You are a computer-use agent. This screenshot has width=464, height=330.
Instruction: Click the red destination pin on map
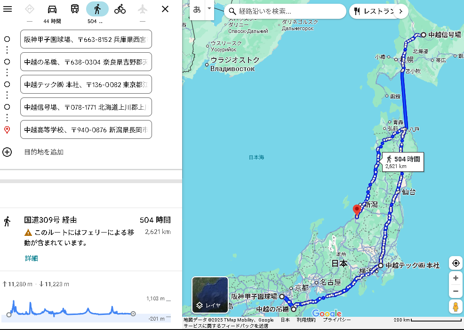[357, 210]
